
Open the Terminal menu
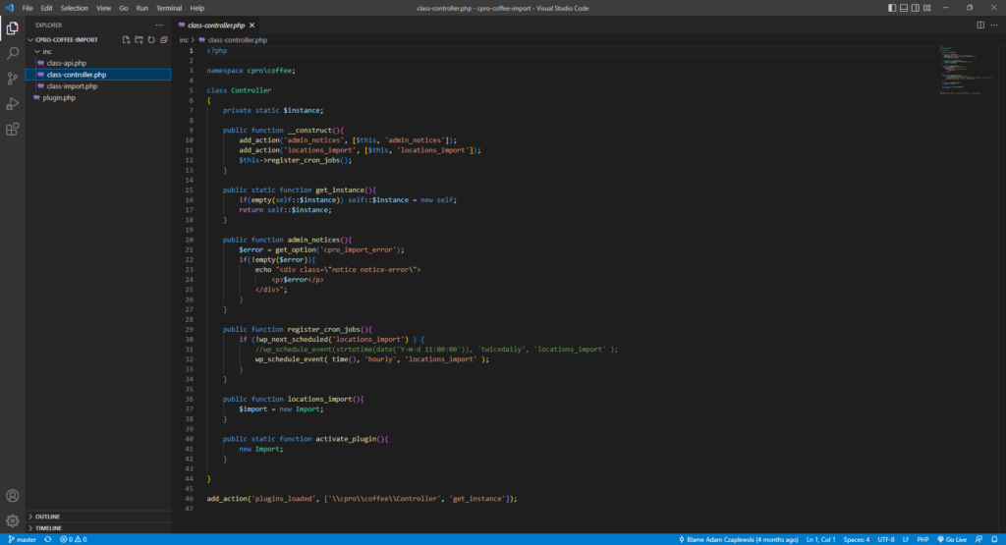coord(169,8)
